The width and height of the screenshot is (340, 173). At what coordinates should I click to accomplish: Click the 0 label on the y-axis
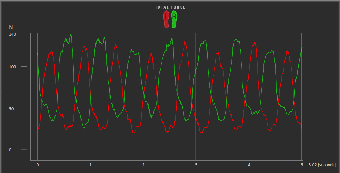point(10,150)
